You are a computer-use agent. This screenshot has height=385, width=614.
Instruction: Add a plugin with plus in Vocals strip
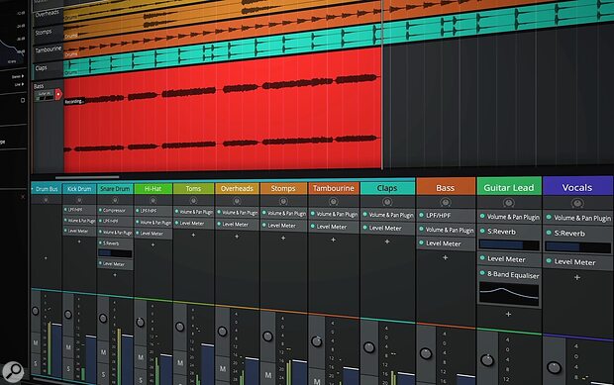pyautogui.click(x=577, y=277)
